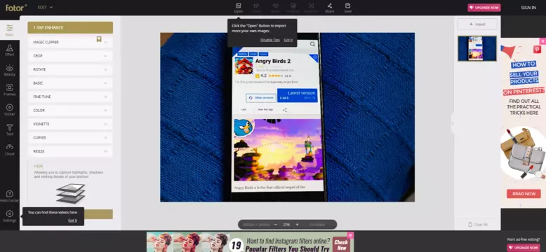Expand the Crop section
Screen dimensions: 546x252
70,56
